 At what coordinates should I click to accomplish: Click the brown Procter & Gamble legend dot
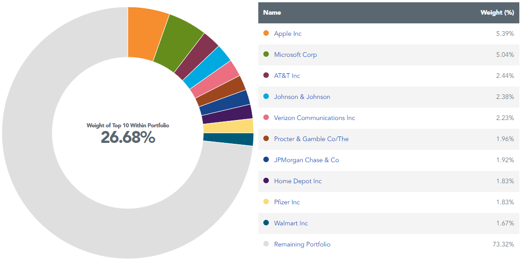[266, 138]
